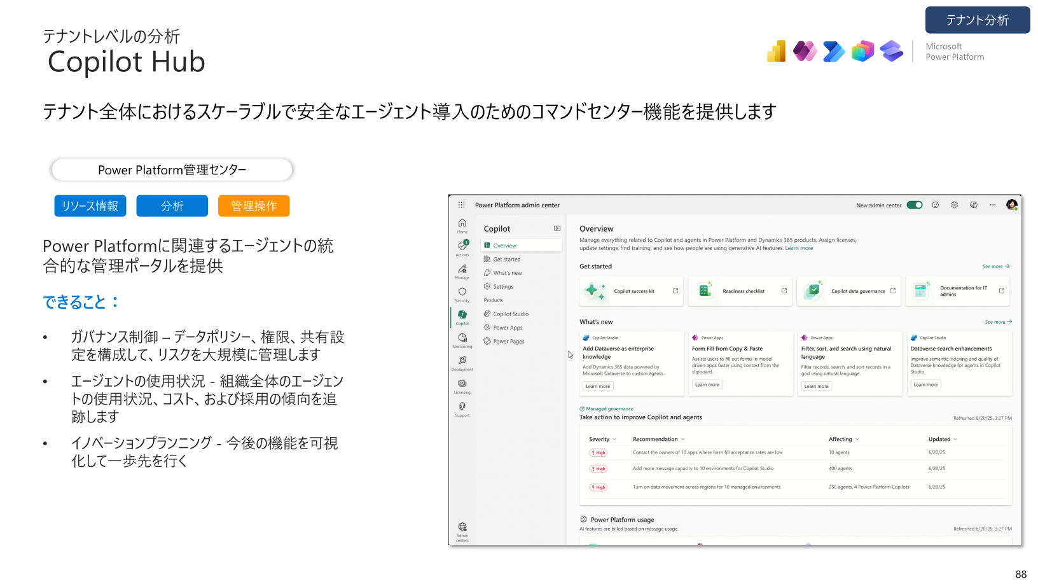Click the Power Apps logo on the slide

pos(805,51)
